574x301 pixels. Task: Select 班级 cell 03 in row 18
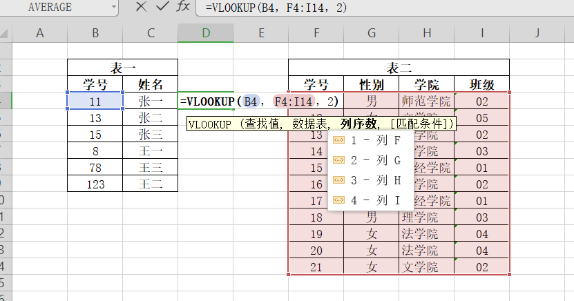coord(482,217)
